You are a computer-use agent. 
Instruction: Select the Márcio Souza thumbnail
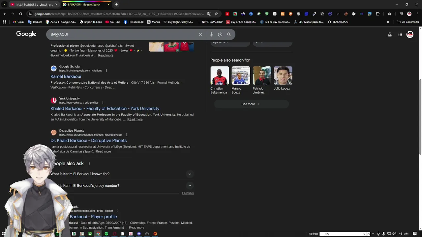[241, 75]
